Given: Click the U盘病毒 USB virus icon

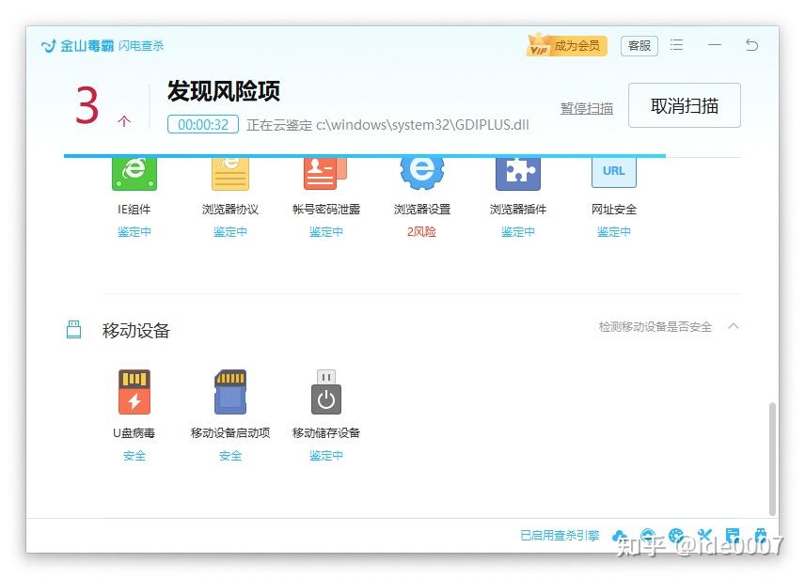Looking at the screenshot, I should [x=134, y=392].
